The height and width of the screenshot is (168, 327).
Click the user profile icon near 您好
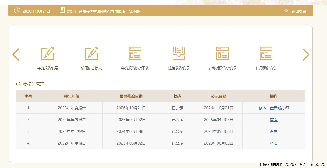click(x=62, y=11)
